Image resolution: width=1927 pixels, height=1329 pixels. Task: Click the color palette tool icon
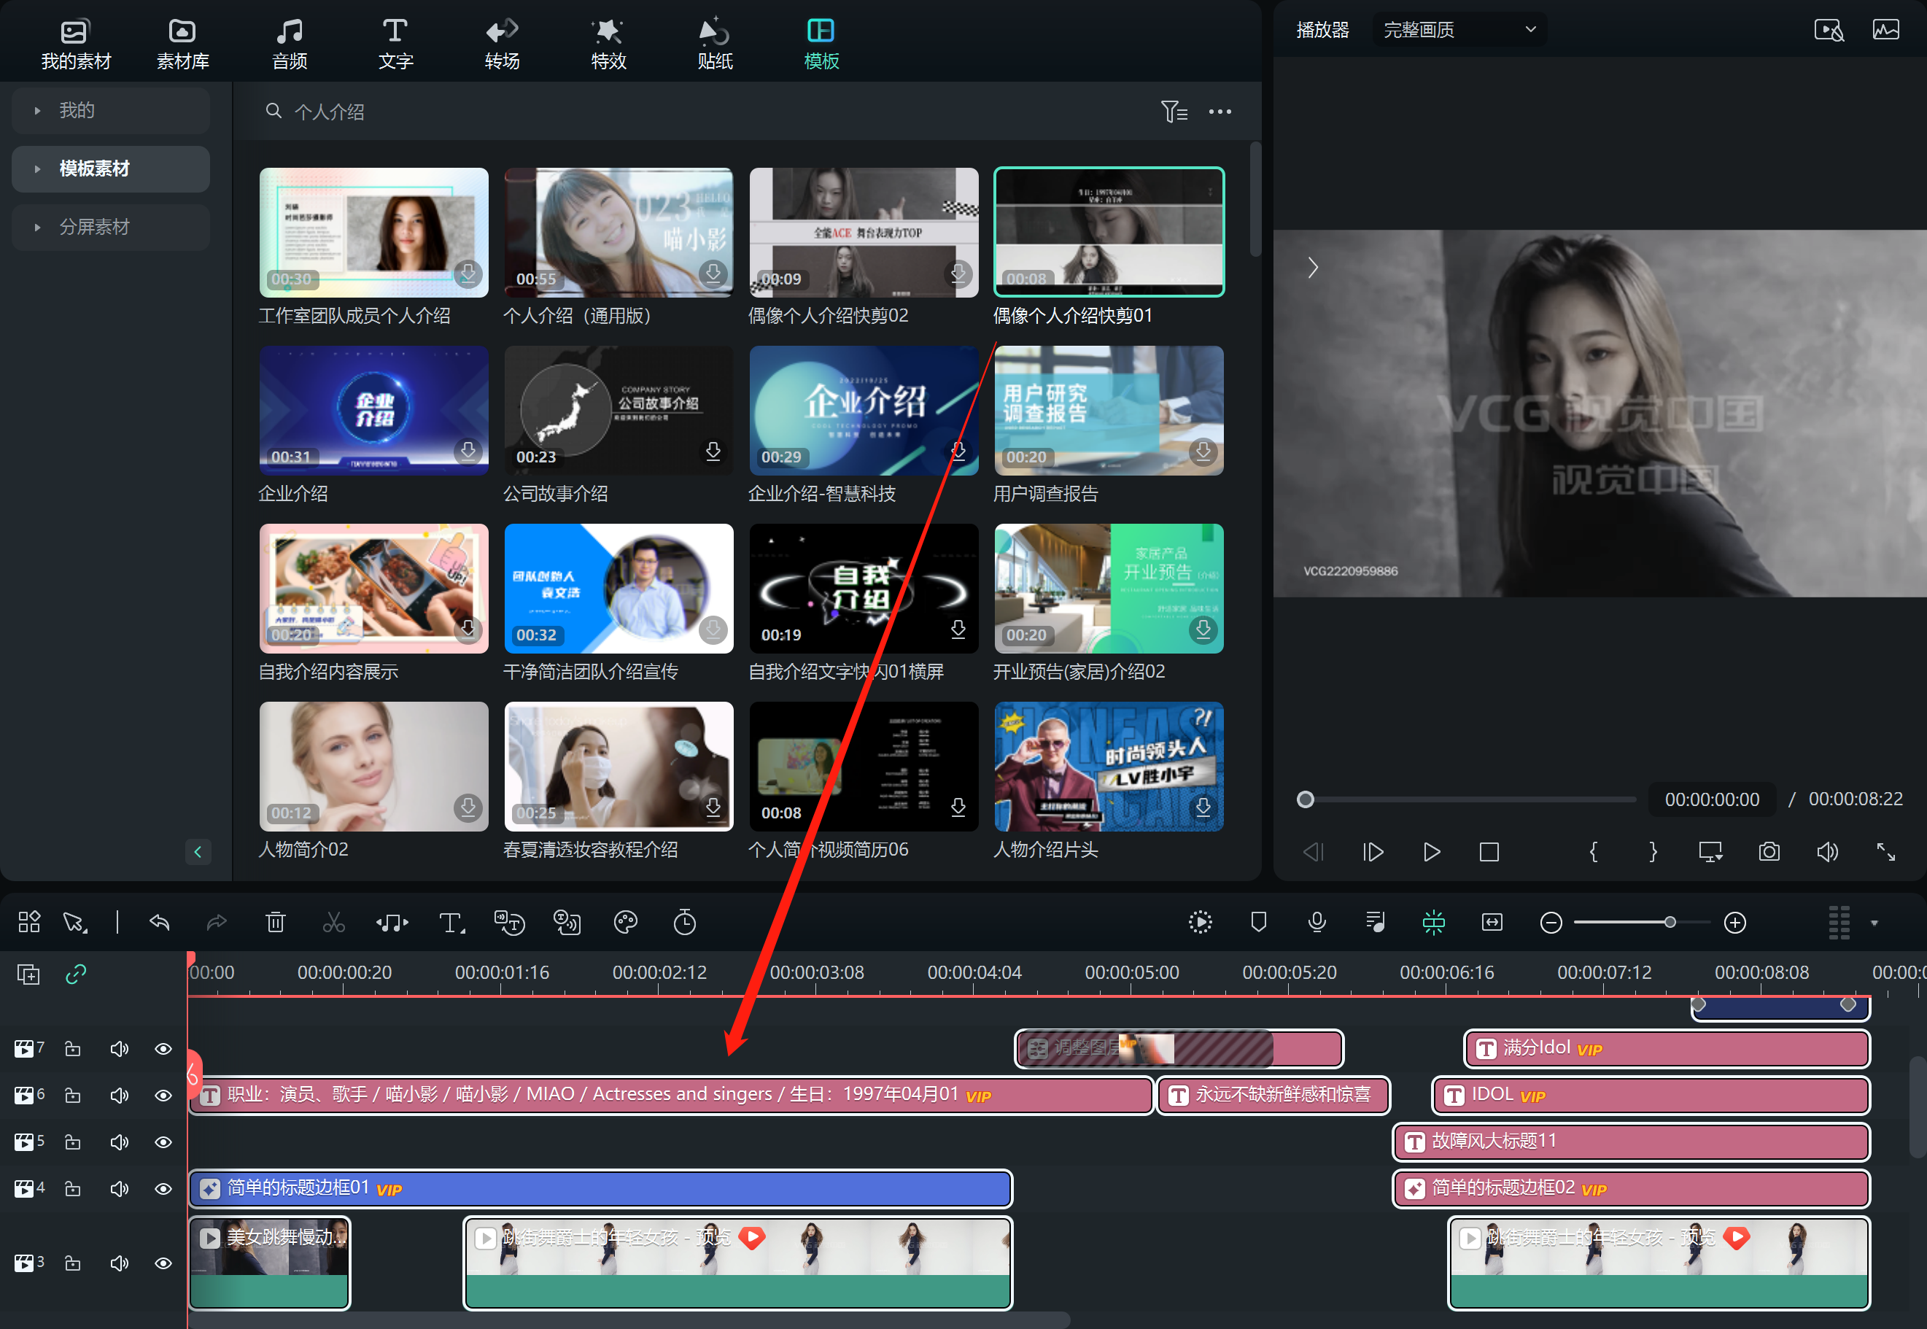pyautogui.click(x=625, y=923)
